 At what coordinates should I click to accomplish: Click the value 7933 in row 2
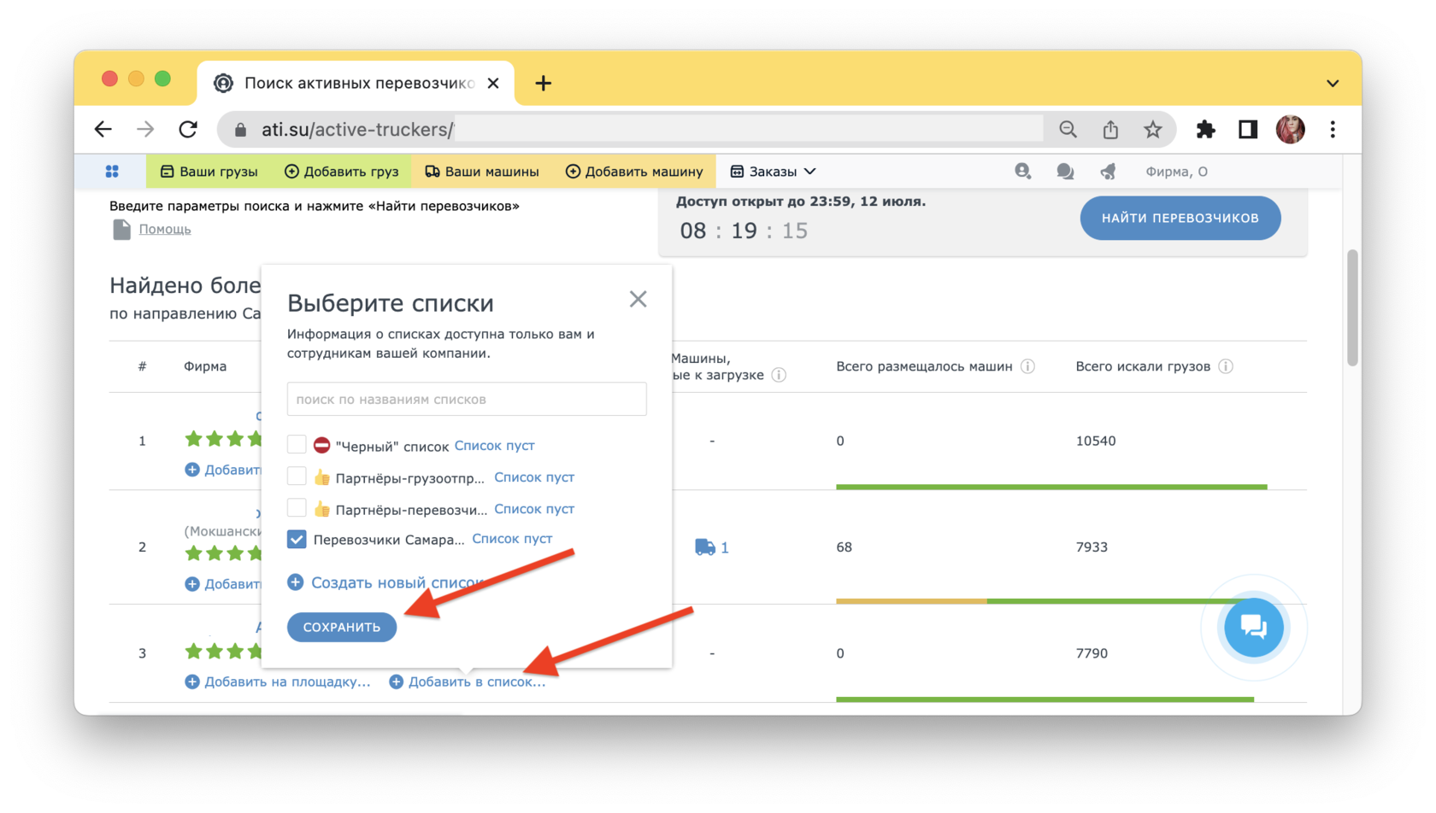(x=1092, y=547)
